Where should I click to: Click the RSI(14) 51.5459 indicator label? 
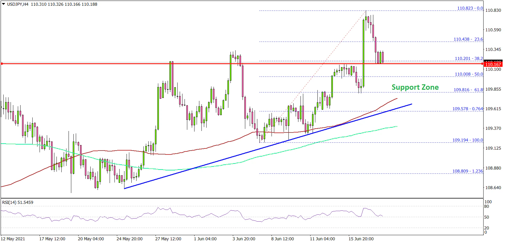click(x=18, y=202)
